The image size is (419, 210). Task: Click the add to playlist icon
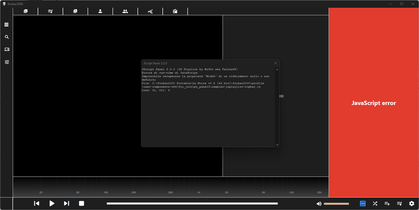point(387,203)
